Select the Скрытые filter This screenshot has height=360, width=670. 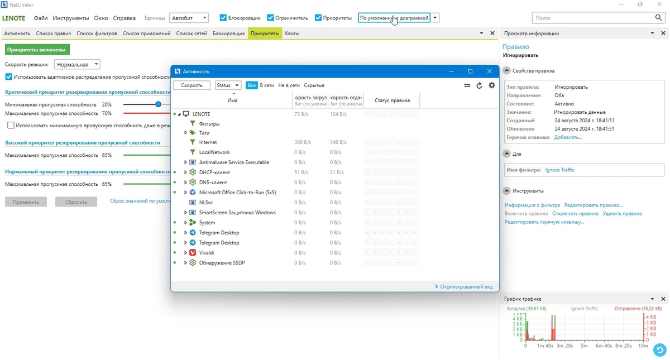coord(314,85)
